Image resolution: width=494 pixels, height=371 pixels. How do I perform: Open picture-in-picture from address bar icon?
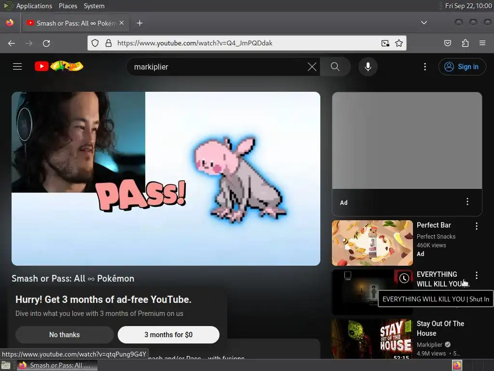tap(385, 43)
